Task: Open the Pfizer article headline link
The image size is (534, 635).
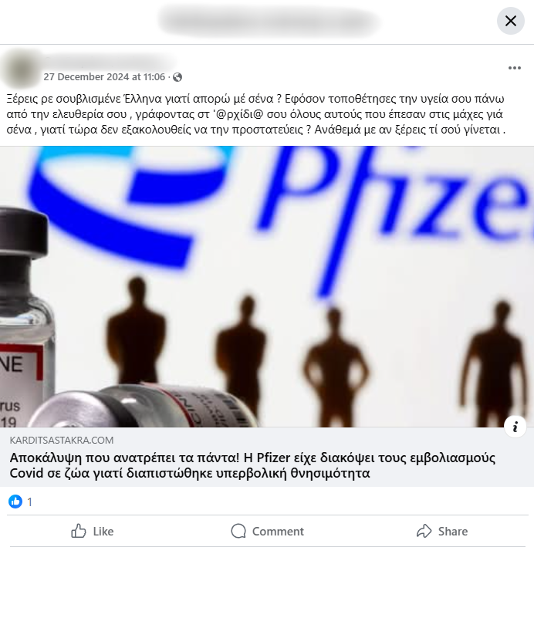Action: tap(252, 465)
